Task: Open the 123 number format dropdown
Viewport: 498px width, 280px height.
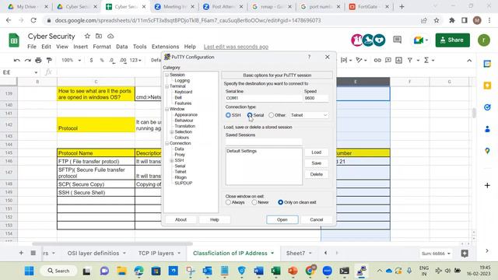Action: click(135, 60)
